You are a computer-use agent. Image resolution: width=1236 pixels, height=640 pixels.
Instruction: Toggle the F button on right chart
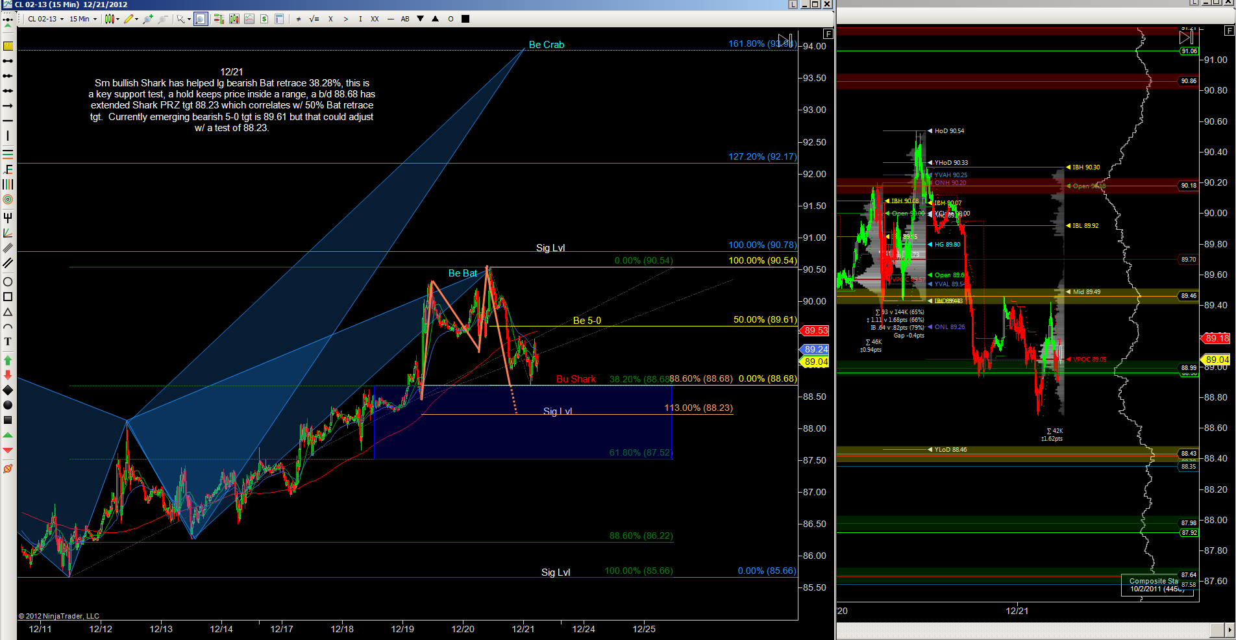click(x=1228, y=31)
